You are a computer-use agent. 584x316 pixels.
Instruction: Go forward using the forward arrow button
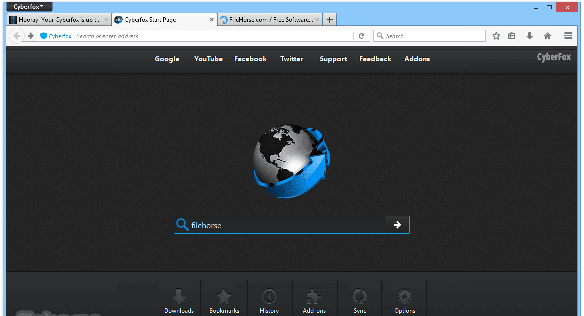pyautogui.click(x=31, y=36)
